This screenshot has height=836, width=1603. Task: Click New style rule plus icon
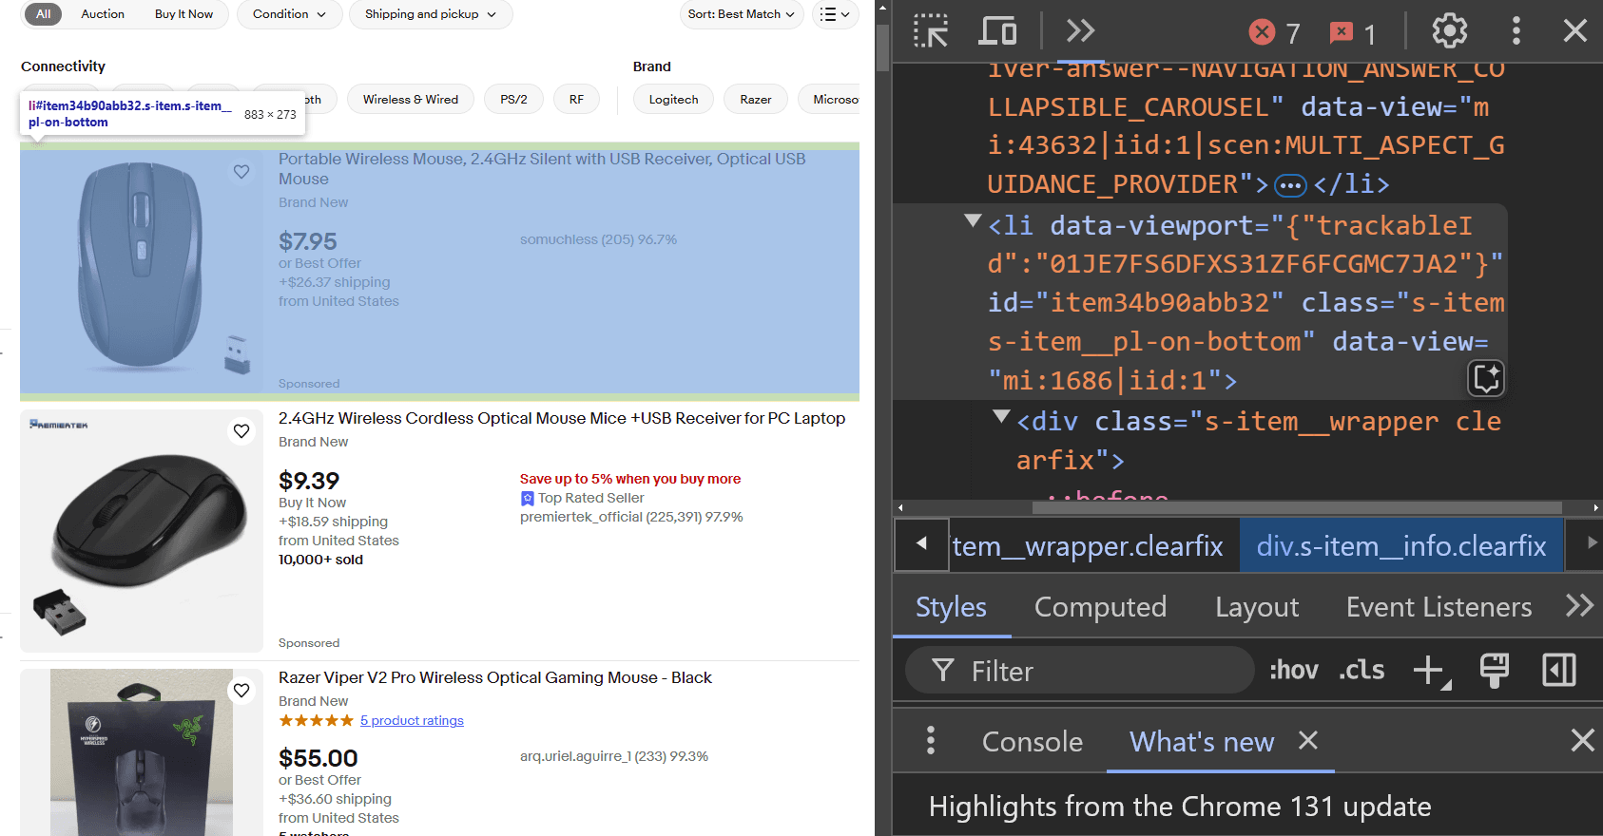1431,671
